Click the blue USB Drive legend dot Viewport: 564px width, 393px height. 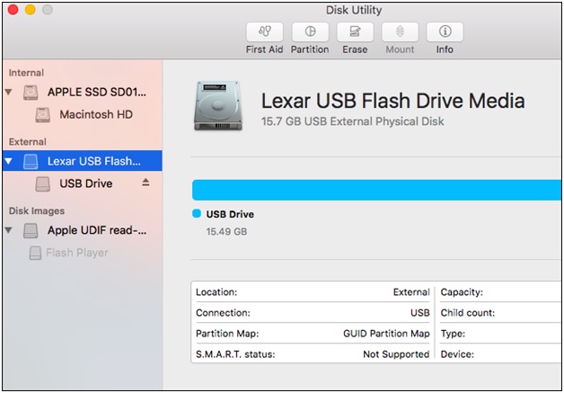[x=197, y=214]
